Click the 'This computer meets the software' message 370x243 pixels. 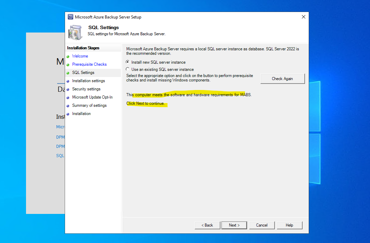coord(189,95)
